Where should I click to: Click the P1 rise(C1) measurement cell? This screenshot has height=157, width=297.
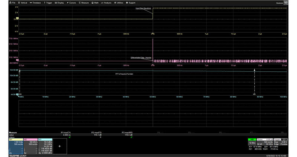click(x=65, y=133)
